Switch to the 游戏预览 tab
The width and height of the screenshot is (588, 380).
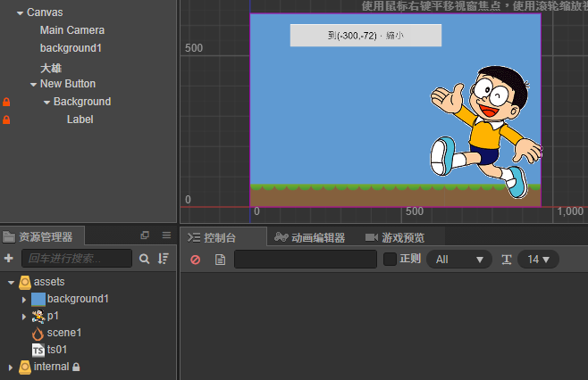coord(395,237)
